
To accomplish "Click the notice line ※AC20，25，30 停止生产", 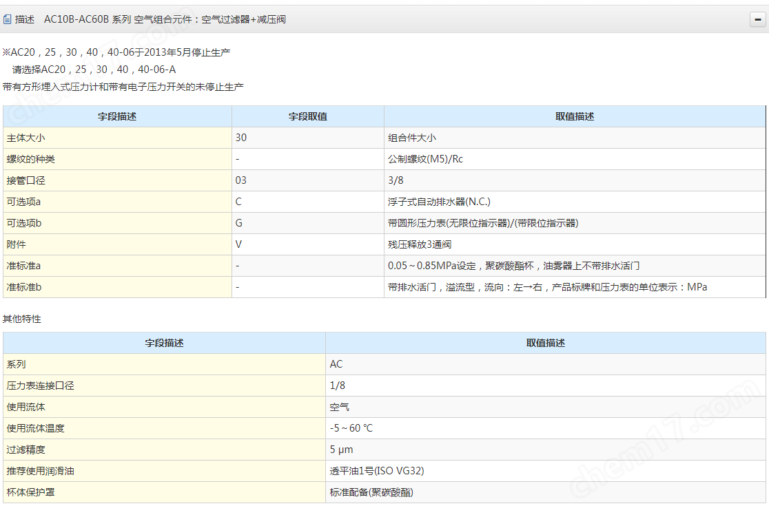I will point(116,52).
